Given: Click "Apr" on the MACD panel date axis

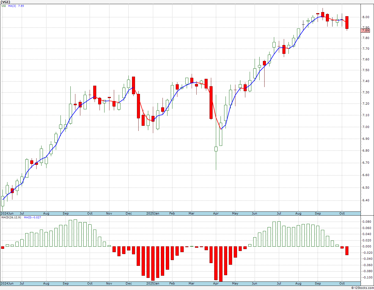Looking at the screenshot, I should (216, 283).
